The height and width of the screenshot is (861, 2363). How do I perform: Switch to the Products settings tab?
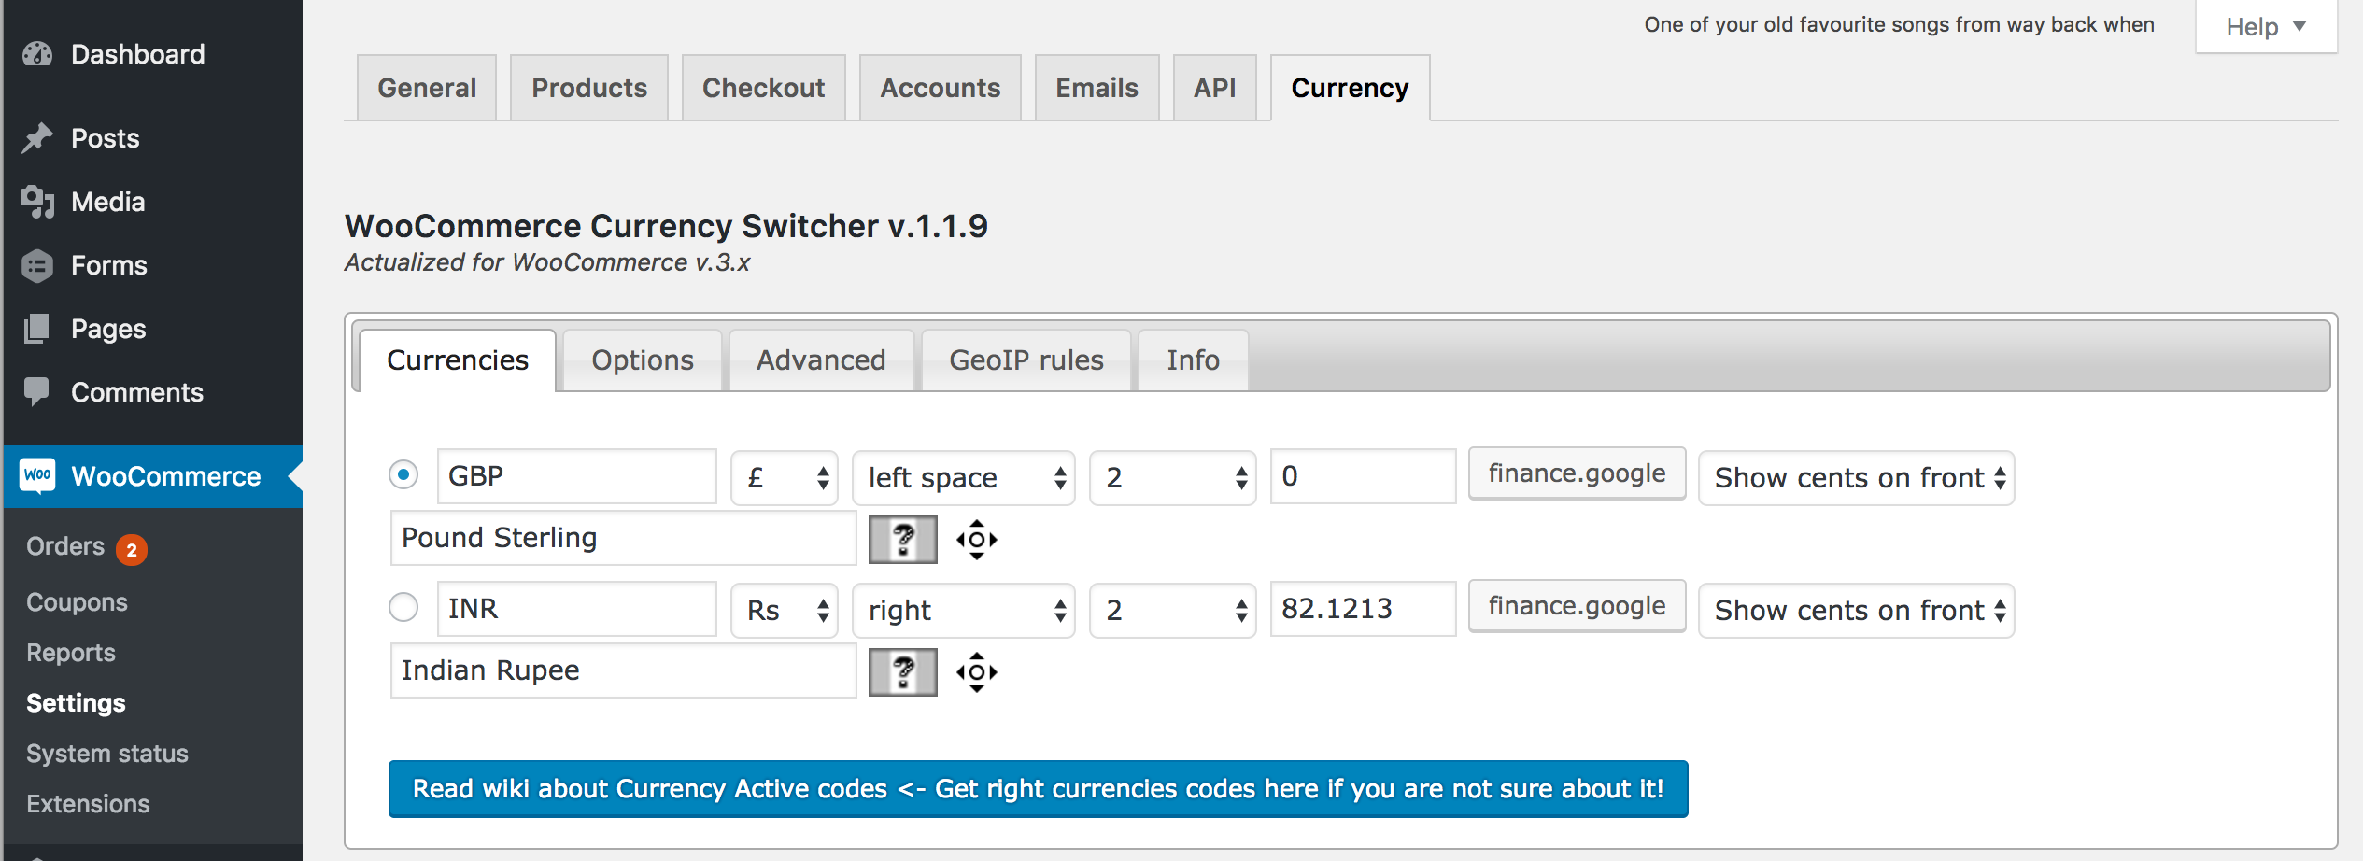(x=589, y=88)
